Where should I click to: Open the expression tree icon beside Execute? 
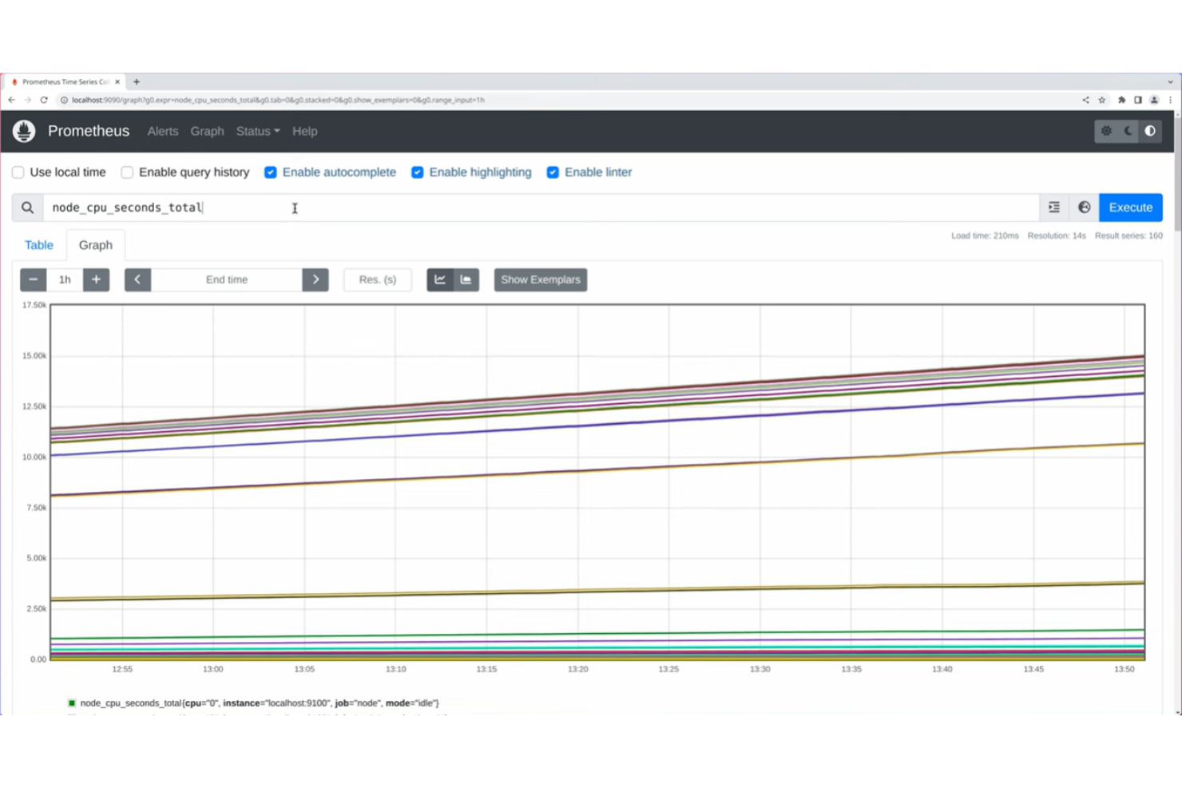point(1053,207)
